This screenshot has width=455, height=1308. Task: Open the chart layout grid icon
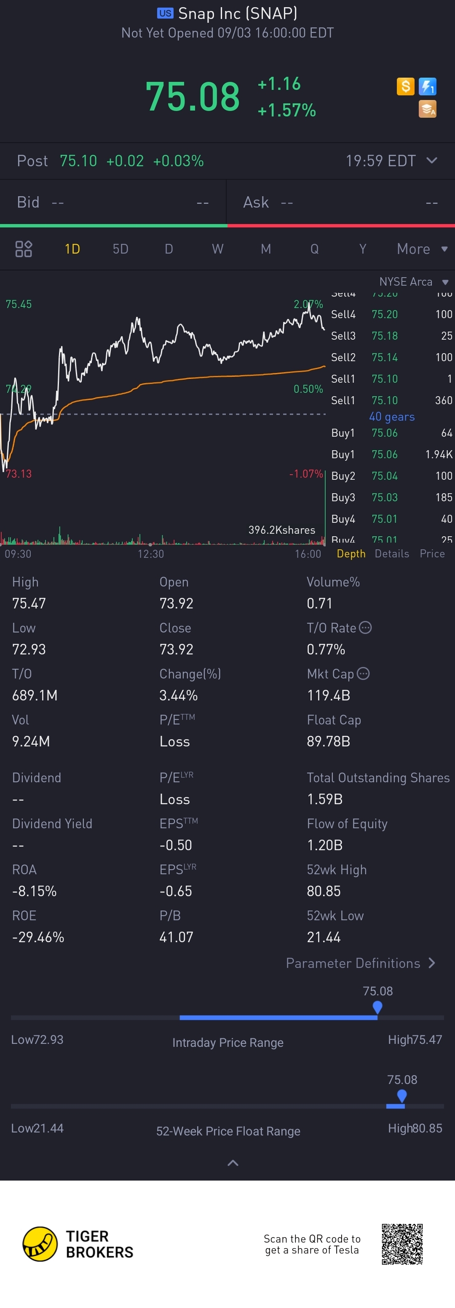point(24,249)
